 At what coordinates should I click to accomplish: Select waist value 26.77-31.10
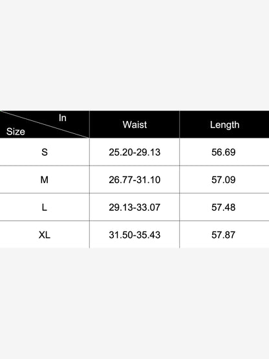point(134,180)
